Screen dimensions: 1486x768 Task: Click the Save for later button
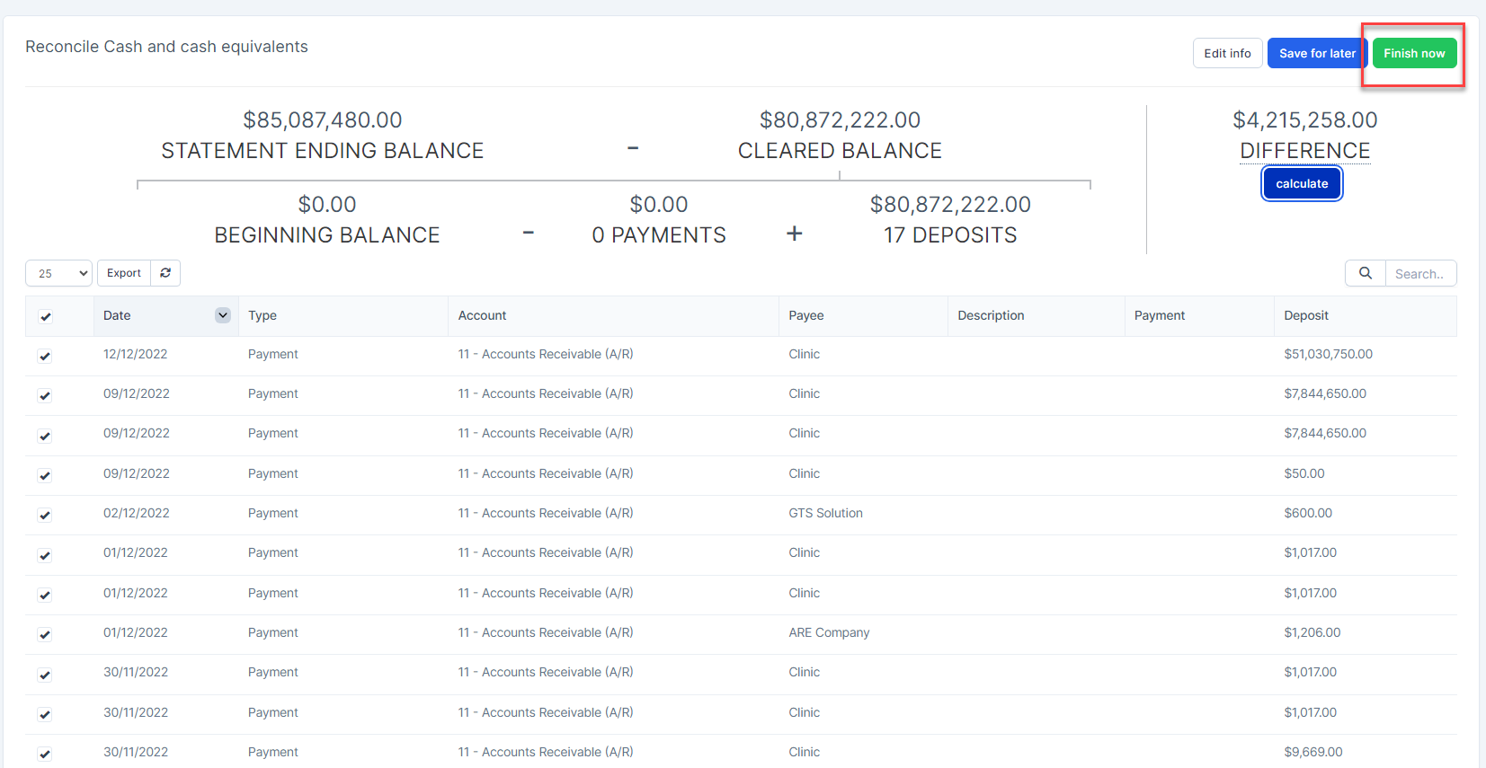pyautogui.click(x=1316, y=53)
